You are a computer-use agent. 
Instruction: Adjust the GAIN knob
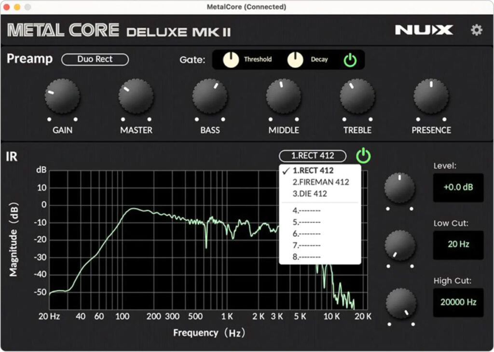[x=63, y=96]
